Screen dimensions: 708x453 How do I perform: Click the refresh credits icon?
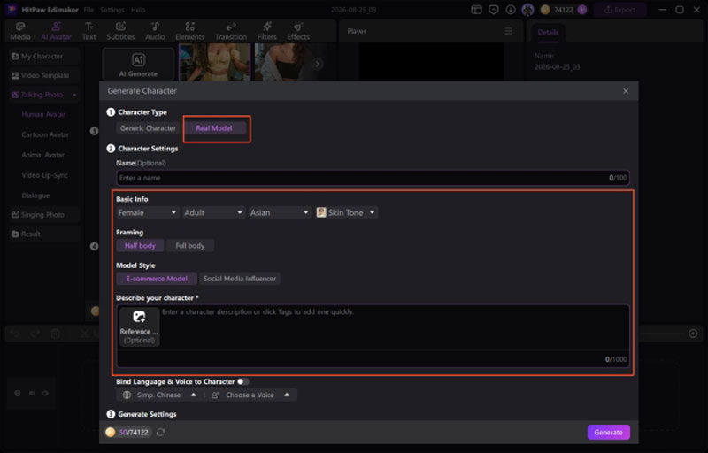(160, 433)
